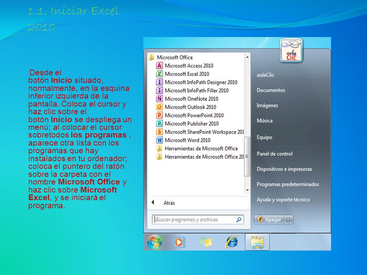Click the sticky notes taskbar icon
This screenshot has height=275, width=367.
pos(206,242)
